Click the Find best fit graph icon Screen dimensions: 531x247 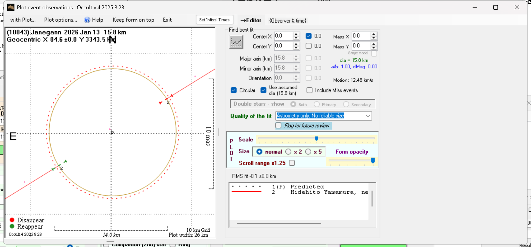click(x=236, y=42)
